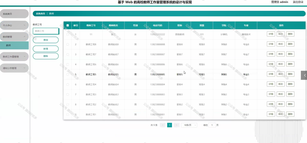This screenshot has width=307, height=143.
Task: Click phone number 13823888885
Action: [158, 74]
